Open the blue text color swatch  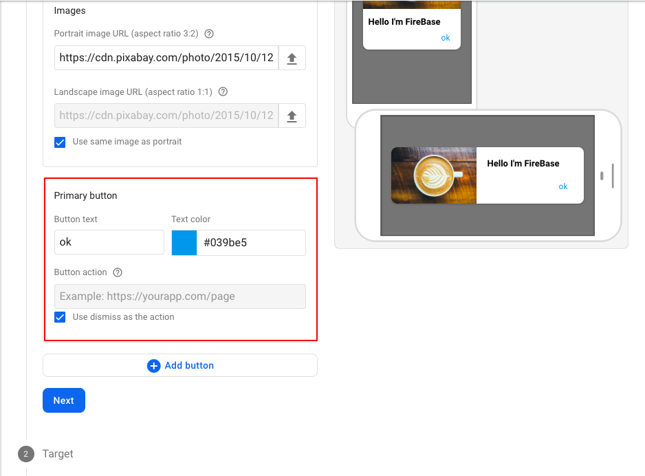pos(184,243)
